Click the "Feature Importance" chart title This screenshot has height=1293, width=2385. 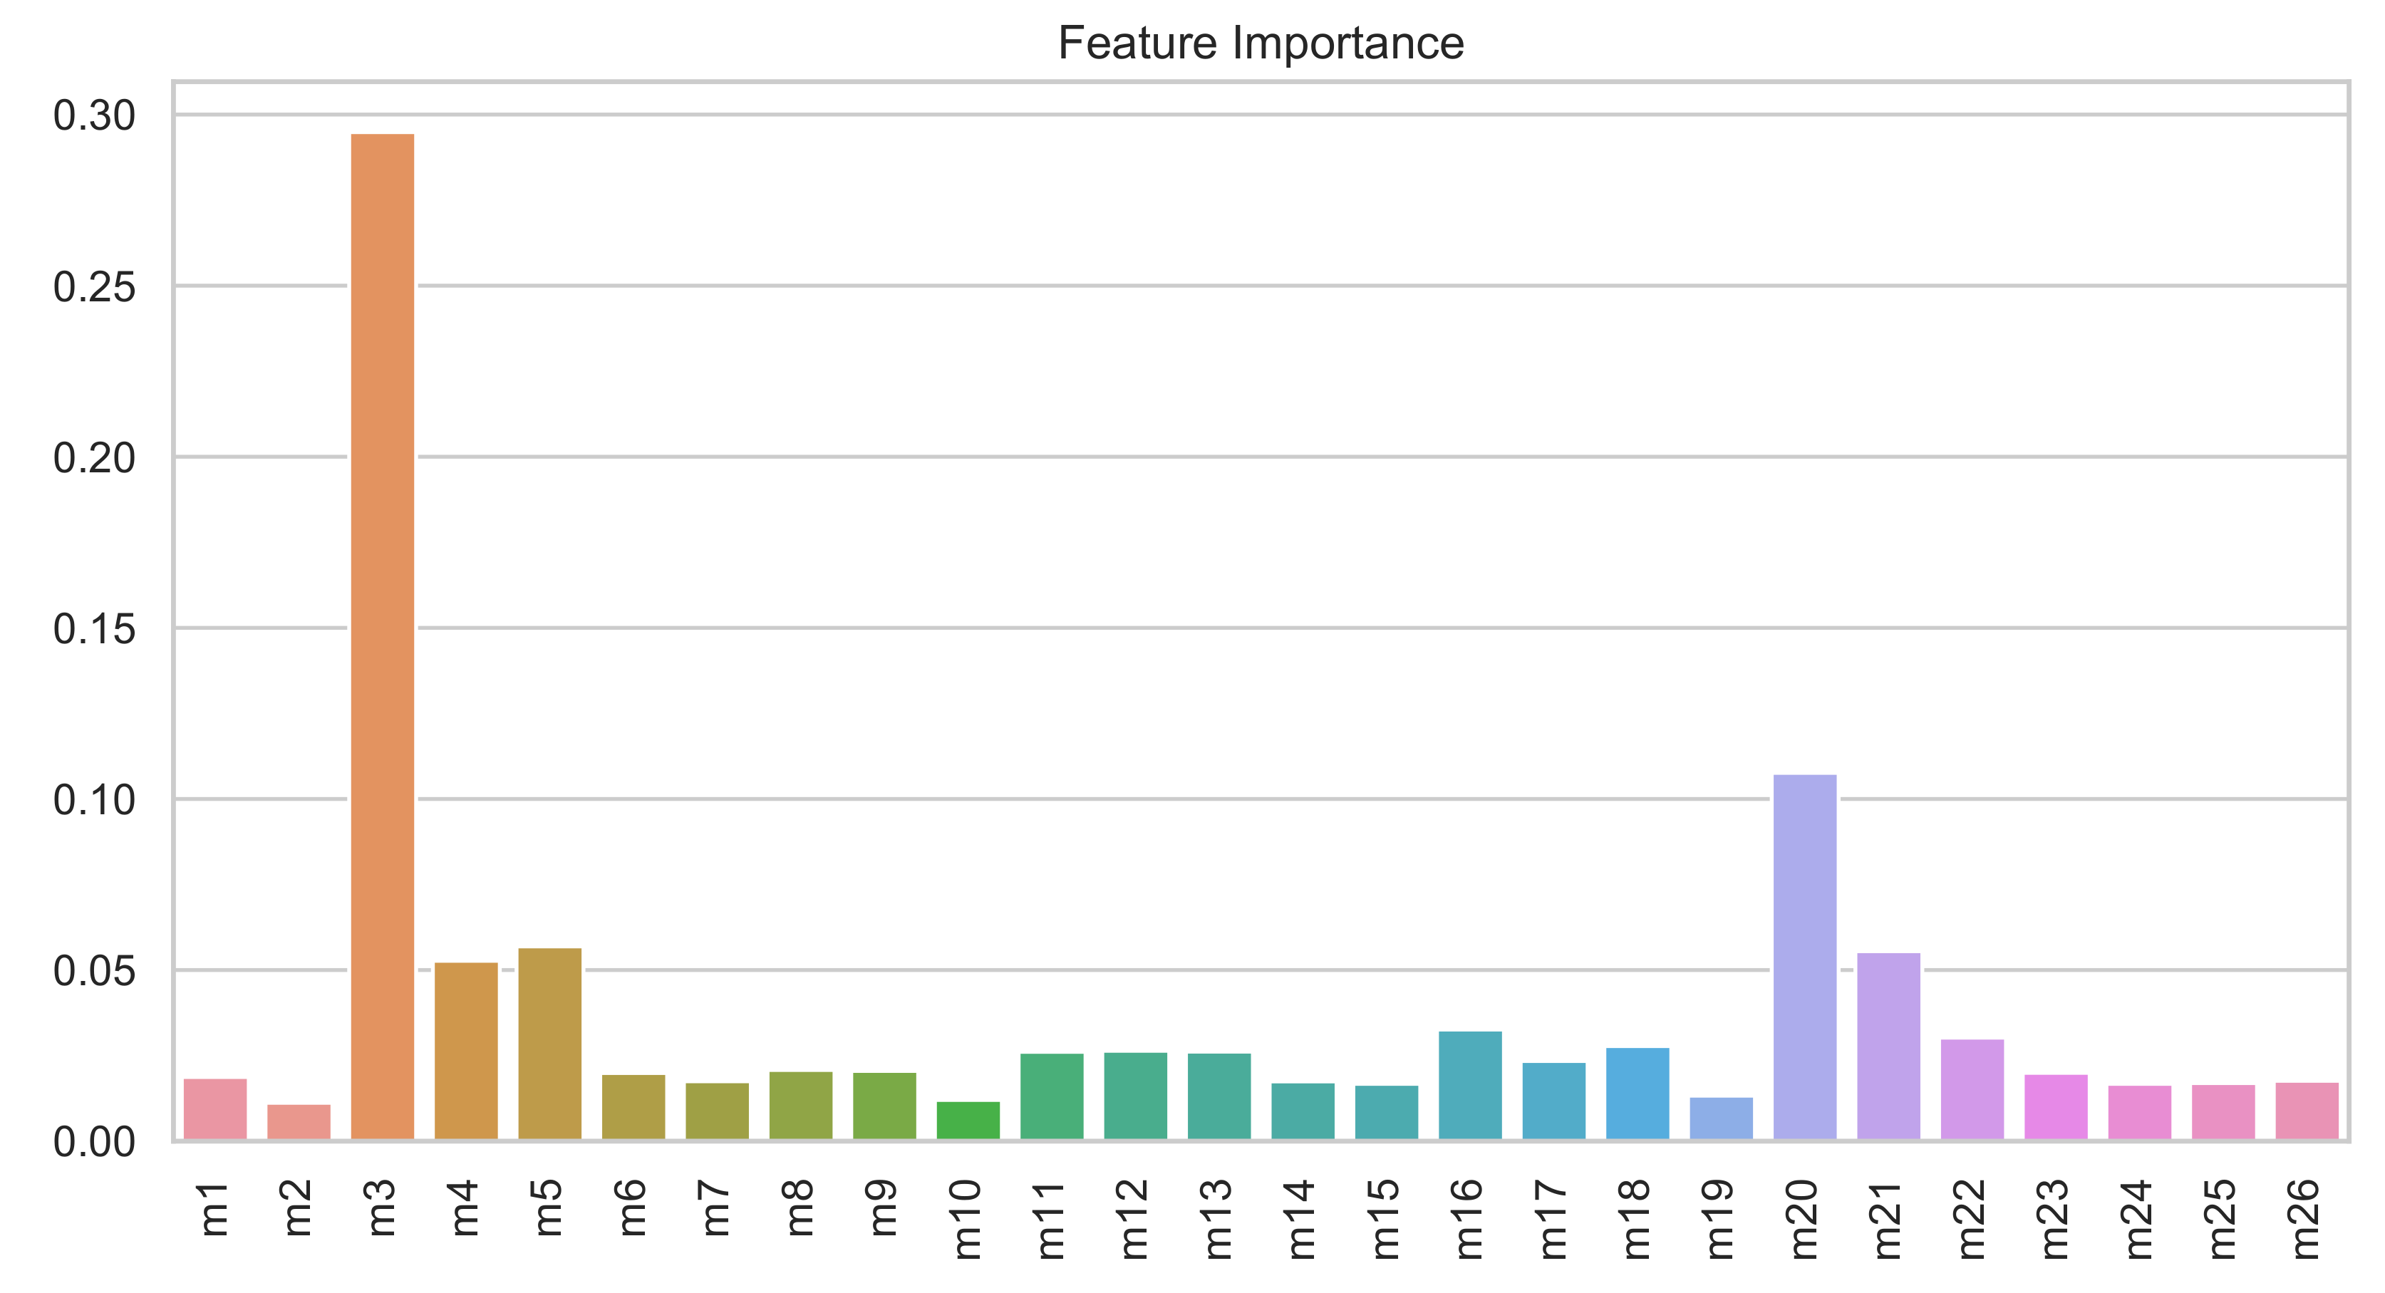coord(1261,43)
